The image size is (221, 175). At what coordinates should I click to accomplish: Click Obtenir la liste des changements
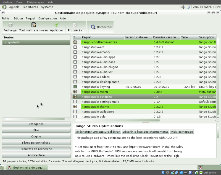click(x=146, y=132)
